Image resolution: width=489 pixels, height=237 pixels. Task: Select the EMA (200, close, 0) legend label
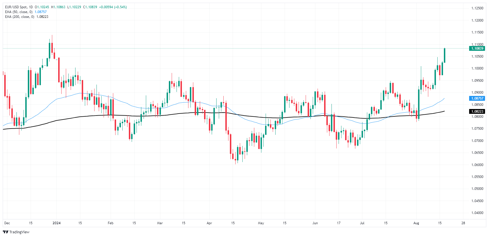click(x=20, y=17)
